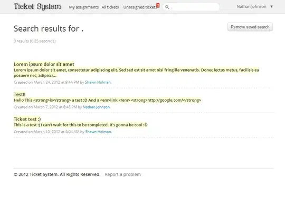Click the Ticket System logo
Image resolution: width=285 pixels, height=197 pixels.
37,6
